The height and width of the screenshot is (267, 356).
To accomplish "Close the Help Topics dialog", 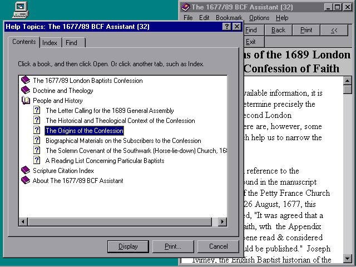I will 237,27.
